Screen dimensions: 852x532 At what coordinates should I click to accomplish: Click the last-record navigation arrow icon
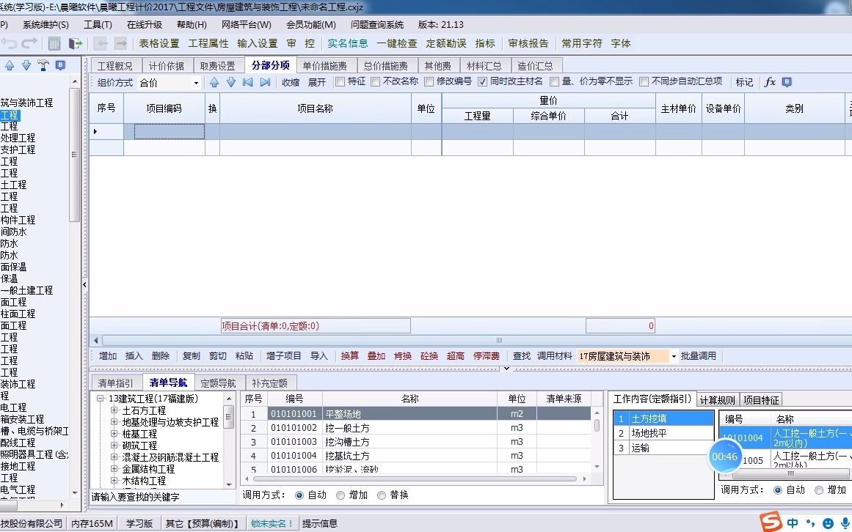coord(266,82)
